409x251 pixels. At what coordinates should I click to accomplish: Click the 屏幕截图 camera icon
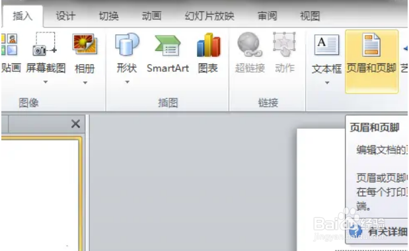(x=45, y=44)
